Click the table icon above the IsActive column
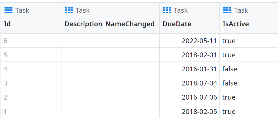 tap(227, 10)
